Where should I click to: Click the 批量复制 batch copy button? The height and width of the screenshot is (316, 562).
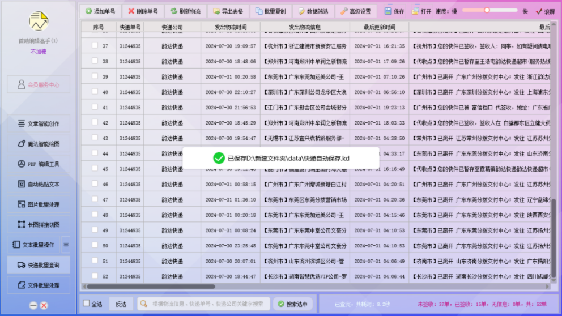coord(271,11)
